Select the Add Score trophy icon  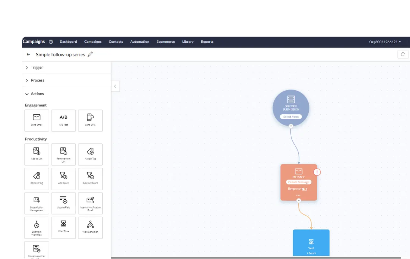point(63,176)
